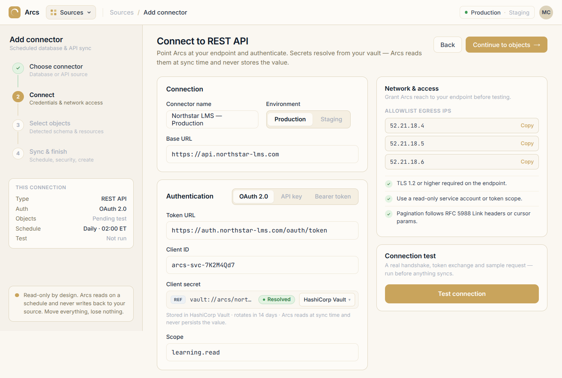Copy egress IP 52.21.18.5
The height and width of the screenshot is (378, 562).
[527, 144]
